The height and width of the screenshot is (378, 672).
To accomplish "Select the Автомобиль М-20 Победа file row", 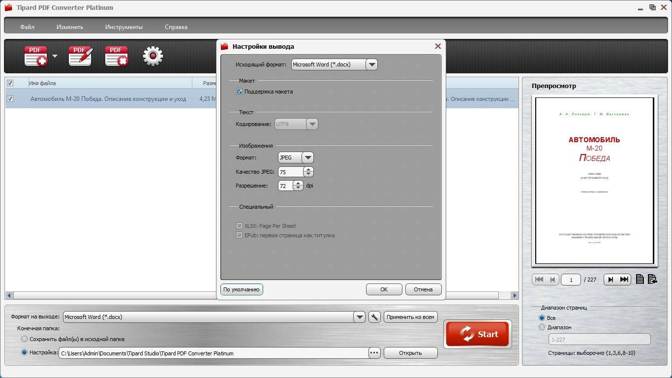I will (x=262, y=99).
